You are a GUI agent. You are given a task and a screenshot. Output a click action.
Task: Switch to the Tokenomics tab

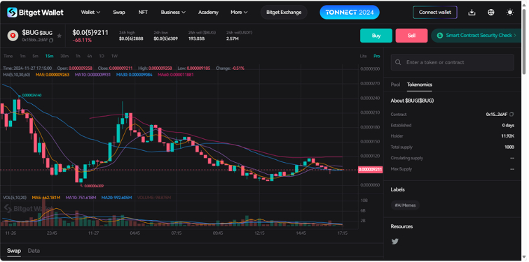pos(420,85)
